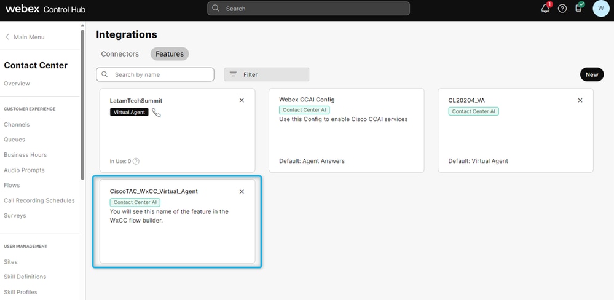The width and height of the screenshot is (614, 300).
Task: Click the Virtual Agent badge on LatamTechSummit
Action: pos(129,112)
